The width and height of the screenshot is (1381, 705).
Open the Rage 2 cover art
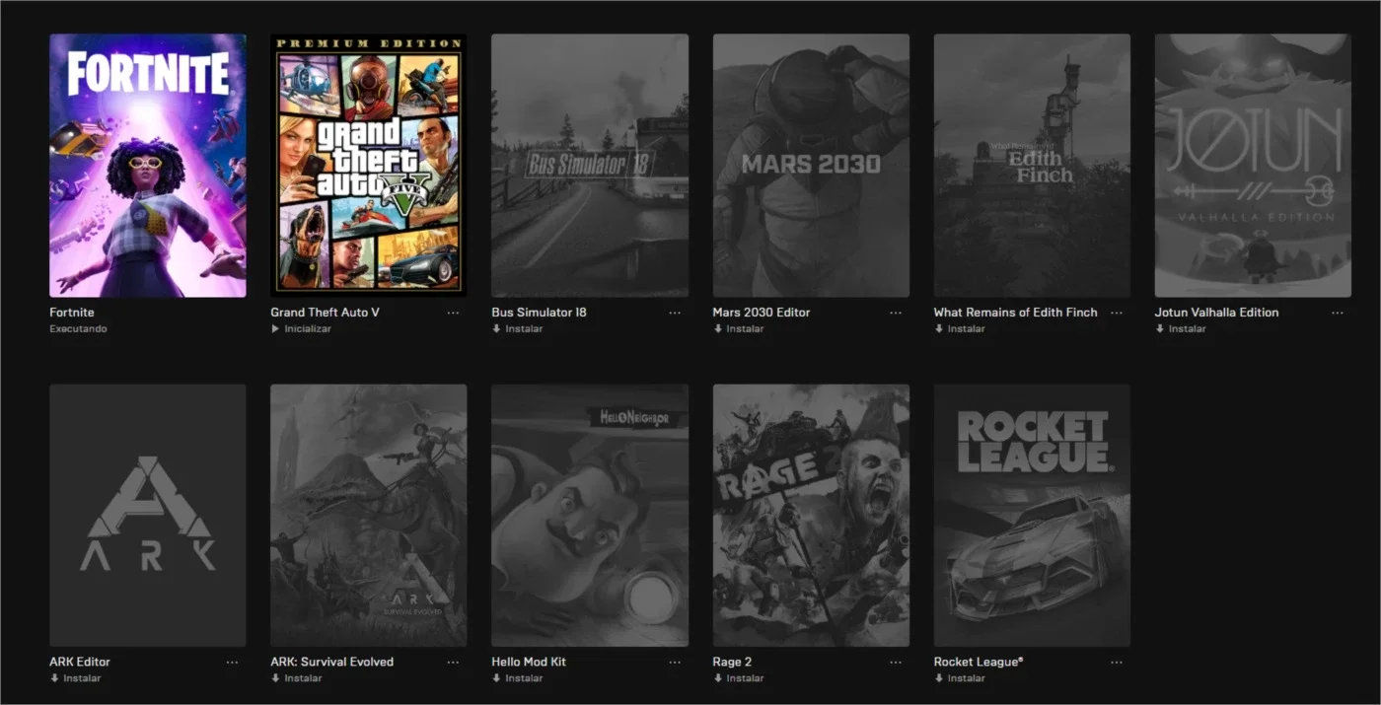[x=811, y=516]
